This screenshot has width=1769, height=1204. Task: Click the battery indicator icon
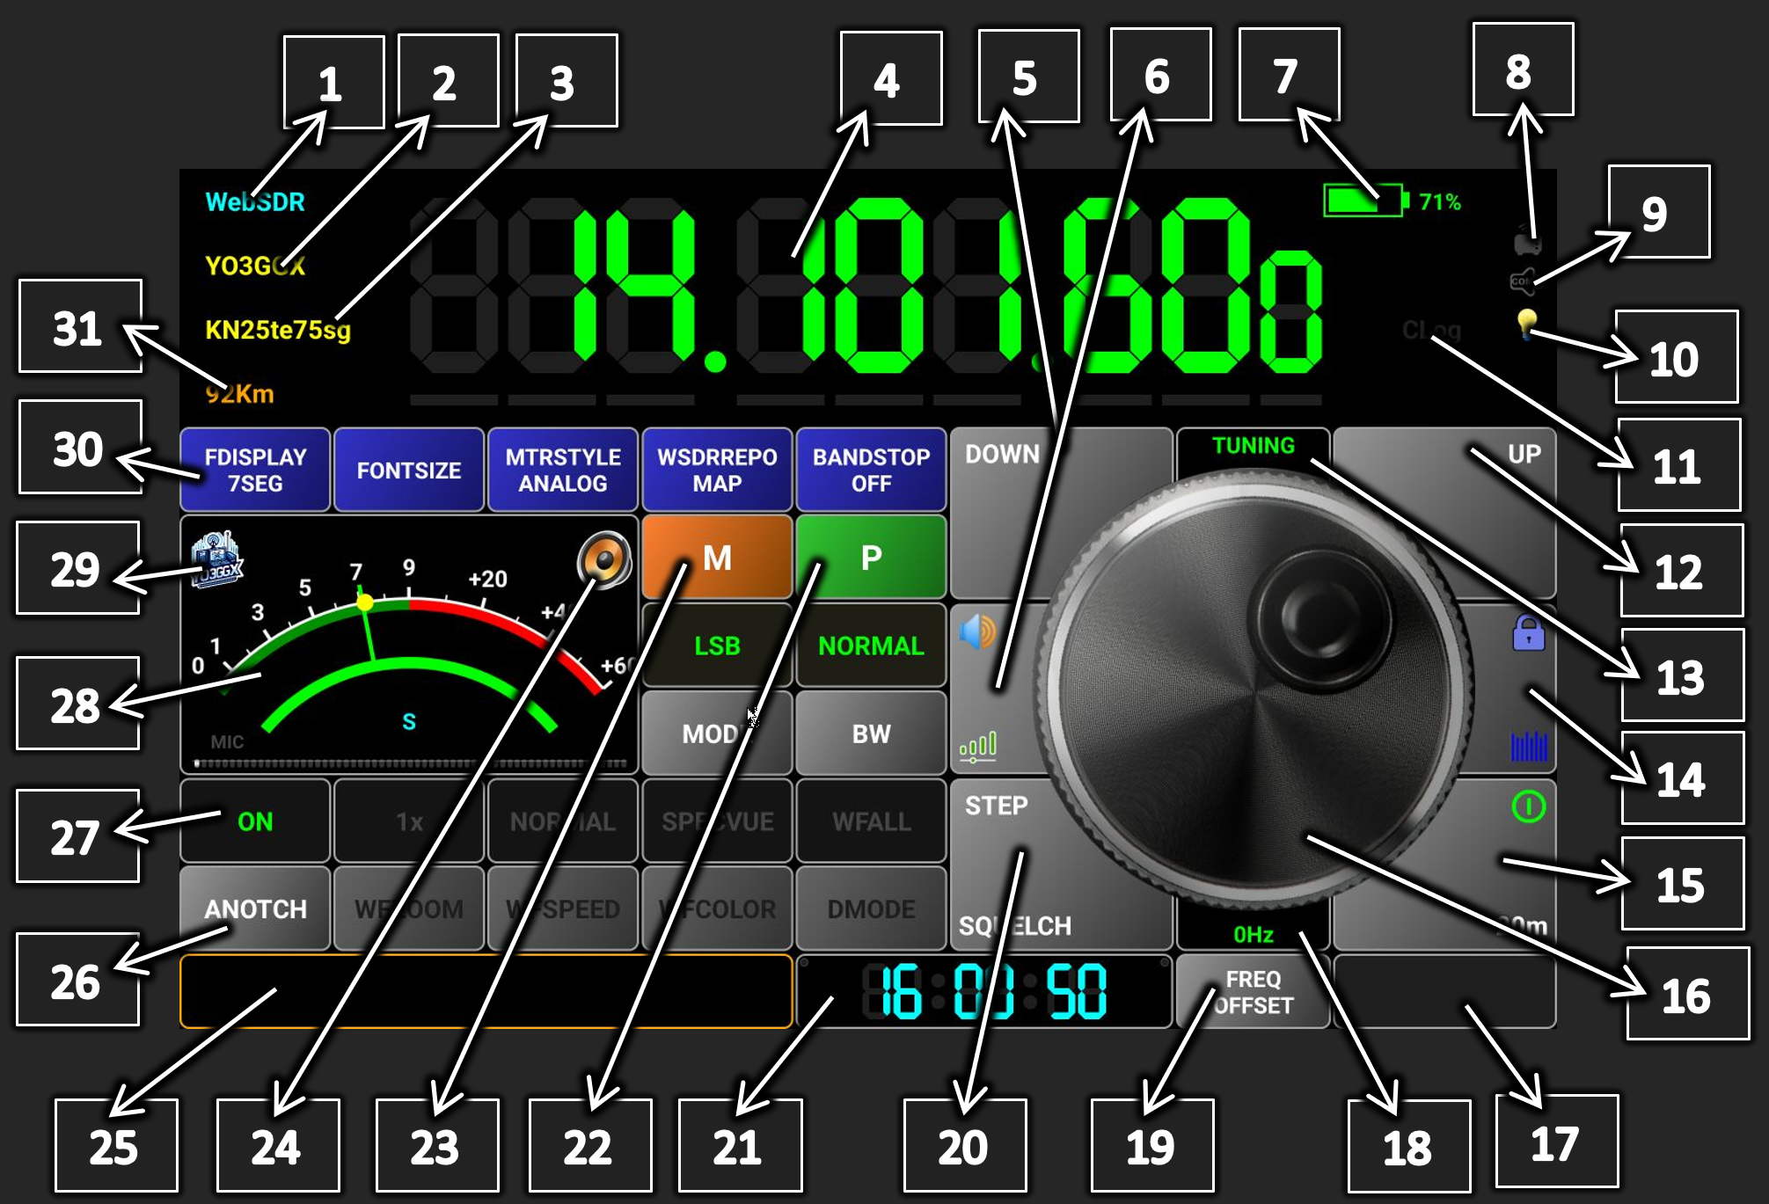(1364, 201)
